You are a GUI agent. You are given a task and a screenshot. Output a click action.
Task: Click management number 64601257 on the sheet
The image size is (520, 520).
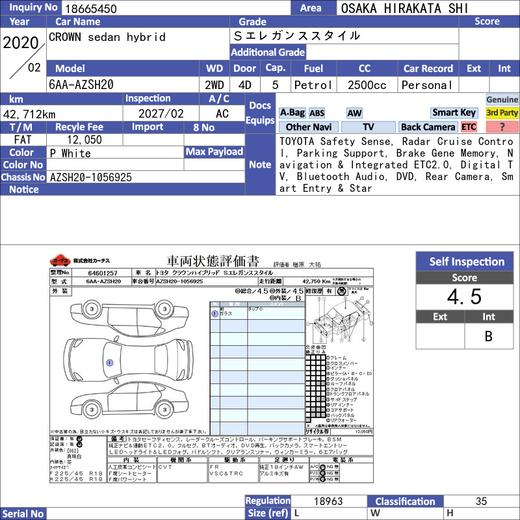point(103,273)
